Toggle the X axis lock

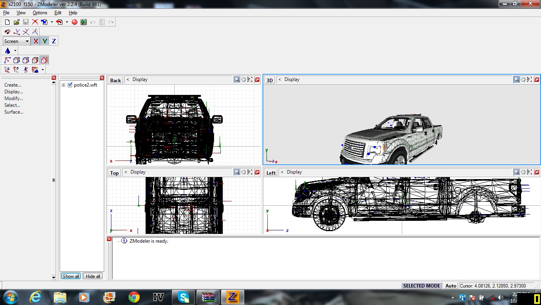(36, 41)
